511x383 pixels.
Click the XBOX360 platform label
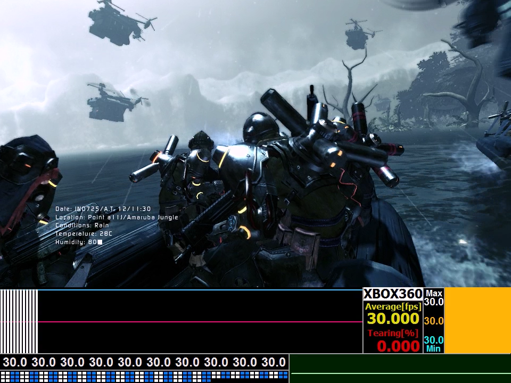[x=393, y=294]
